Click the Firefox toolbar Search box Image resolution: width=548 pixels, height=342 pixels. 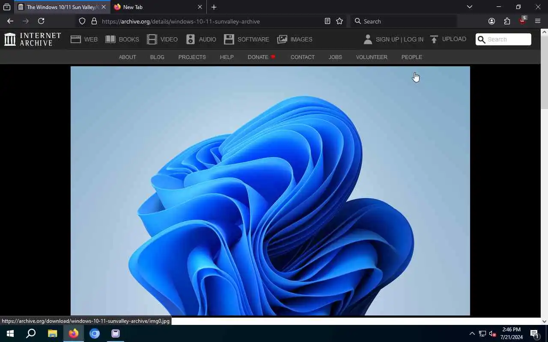404,21
